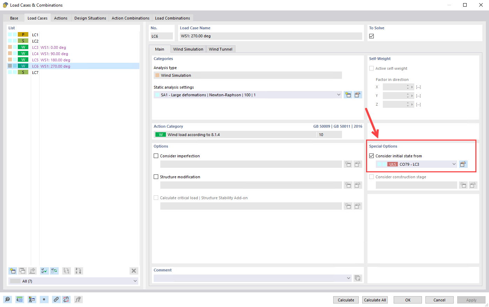Click the renumber icon with two cycling arrows
Image resolution: width=489 pixels, height=307 pixels.
pos(66,271)
